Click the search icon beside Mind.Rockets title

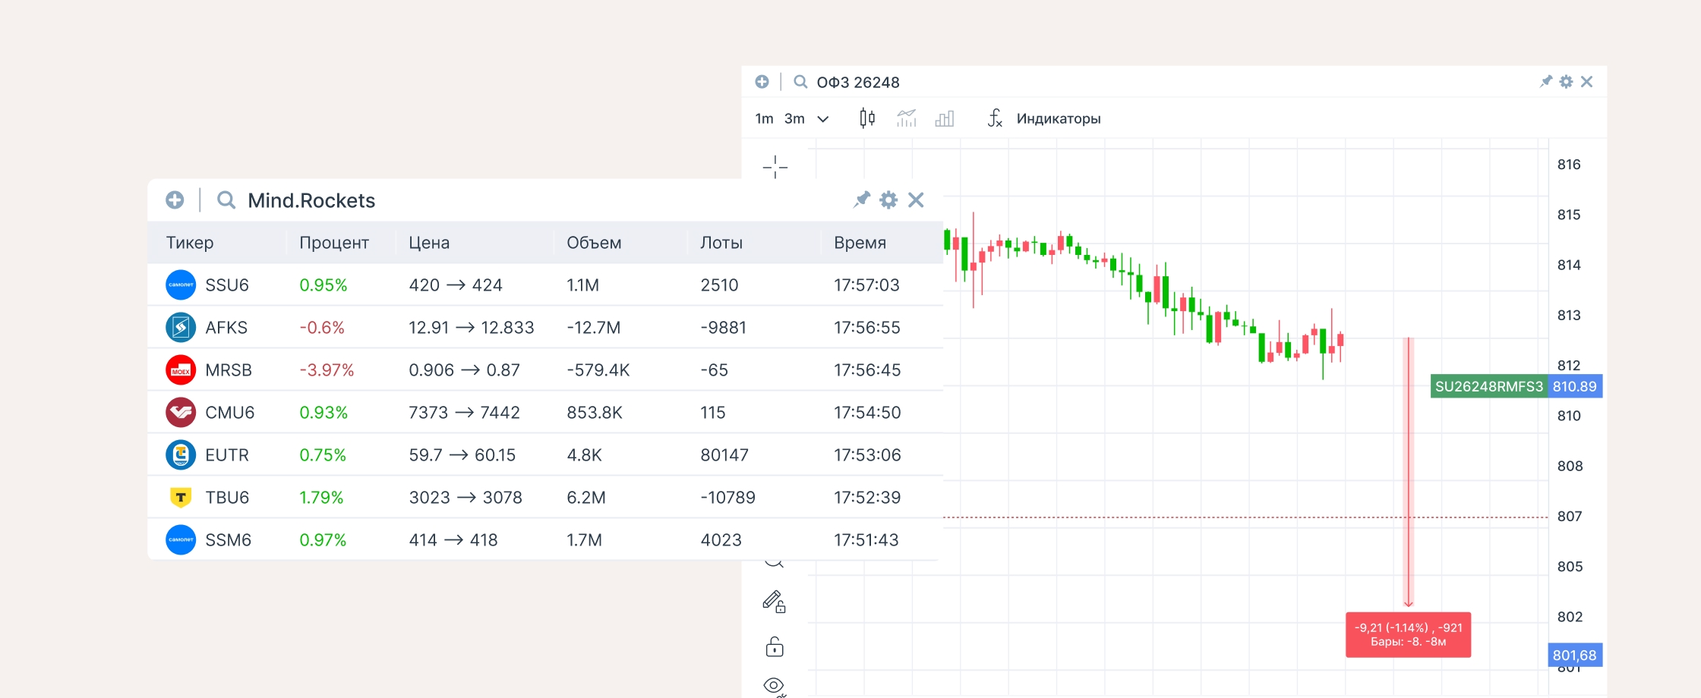226,200
